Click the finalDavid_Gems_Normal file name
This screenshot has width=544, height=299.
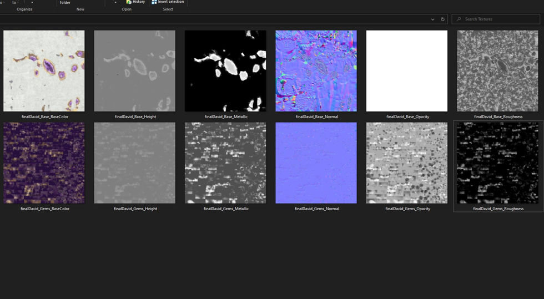[317, 209]
